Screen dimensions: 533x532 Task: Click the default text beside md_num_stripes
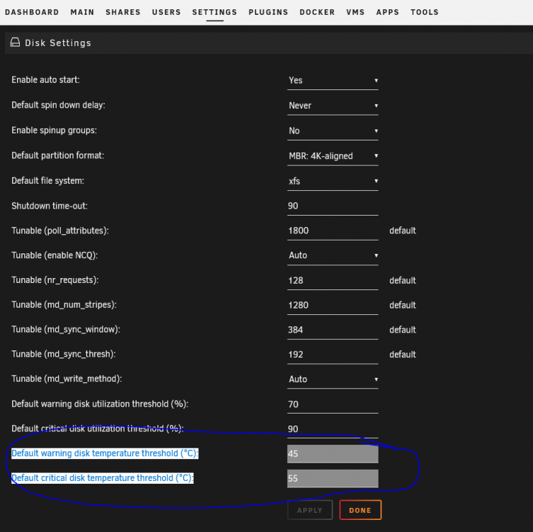403,305
